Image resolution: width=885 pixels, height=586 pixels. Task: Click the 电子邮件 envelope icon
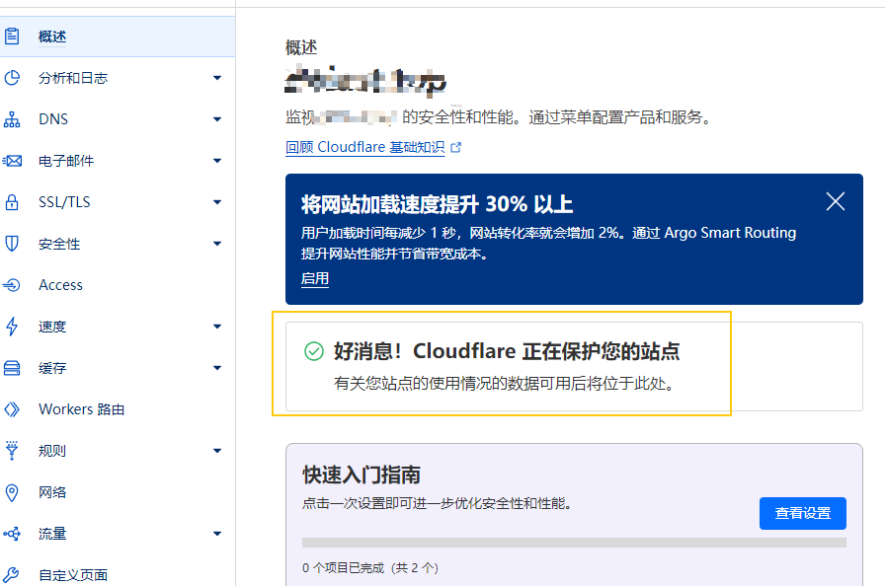point(12,161)
